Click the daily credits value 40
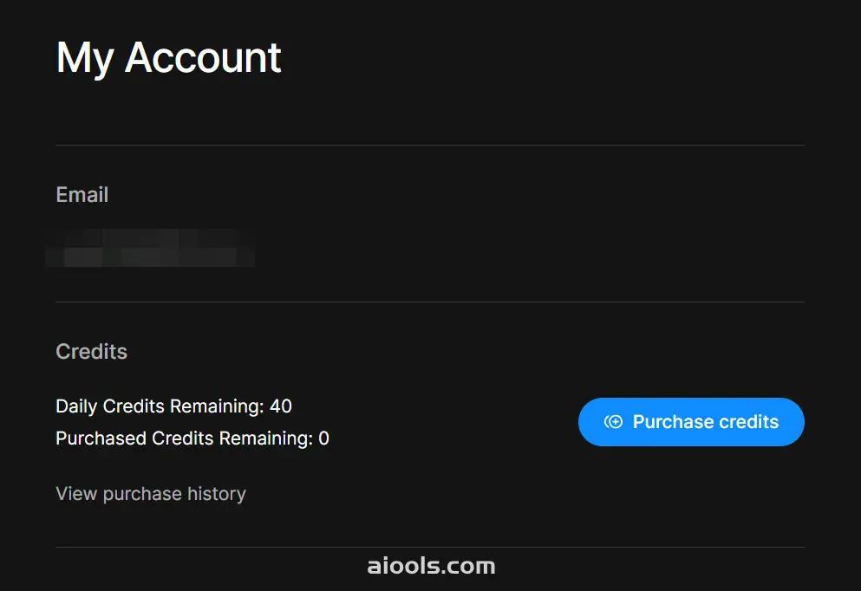 (x=281, y=406)
